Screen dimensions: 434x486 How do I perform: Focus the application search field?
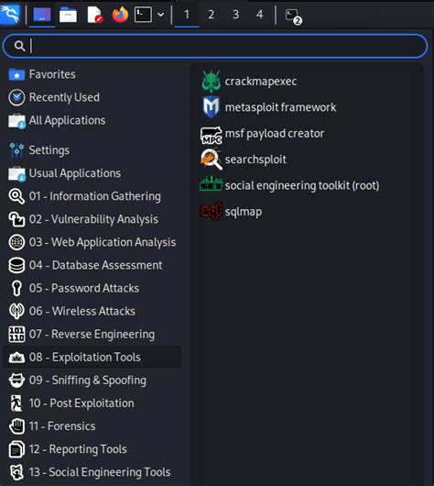coord(215,46)
